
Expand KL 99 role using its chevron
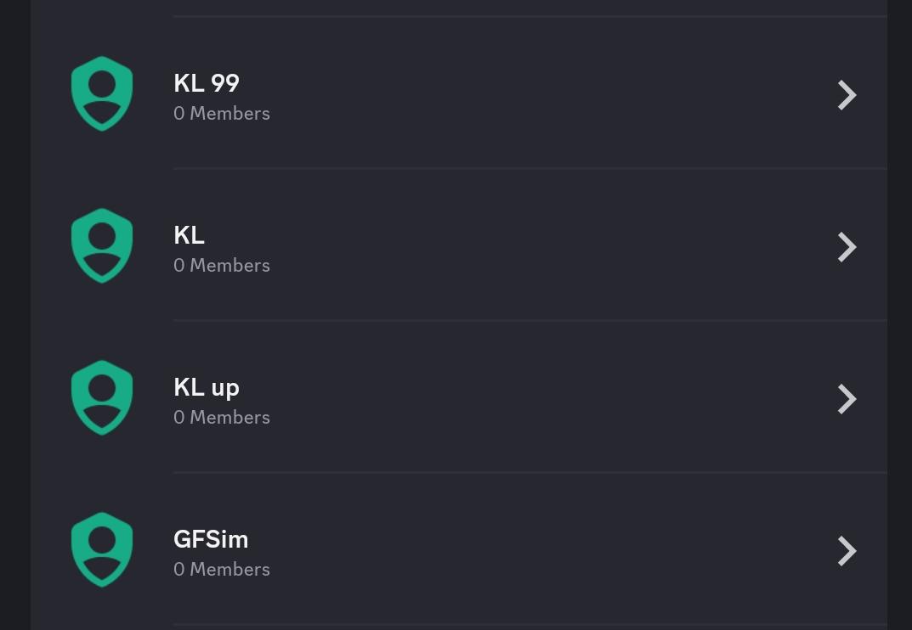click(x=847, y=95)
